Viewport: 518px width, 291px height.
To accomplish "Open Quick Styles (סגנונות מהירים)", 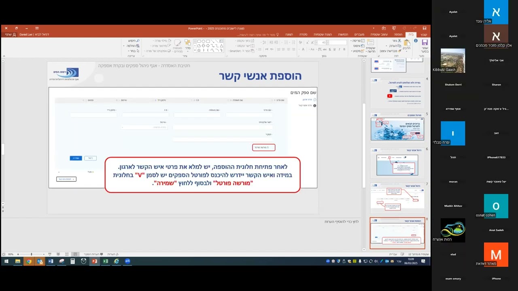I will [178, 46].
